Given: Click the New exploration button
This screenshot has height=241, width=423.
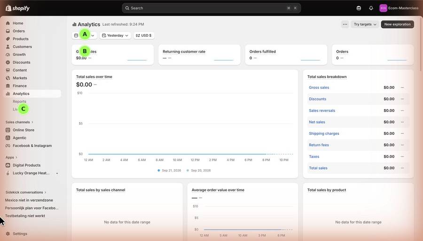Looking at the screenshot, I should tap(397, 24).
